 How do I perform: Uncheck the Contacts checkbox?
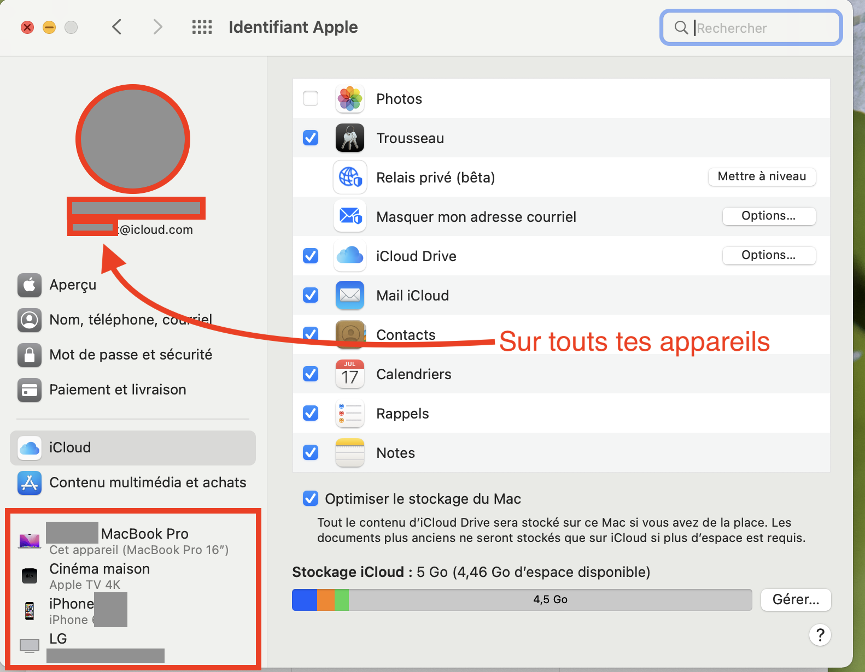(311, 333)
